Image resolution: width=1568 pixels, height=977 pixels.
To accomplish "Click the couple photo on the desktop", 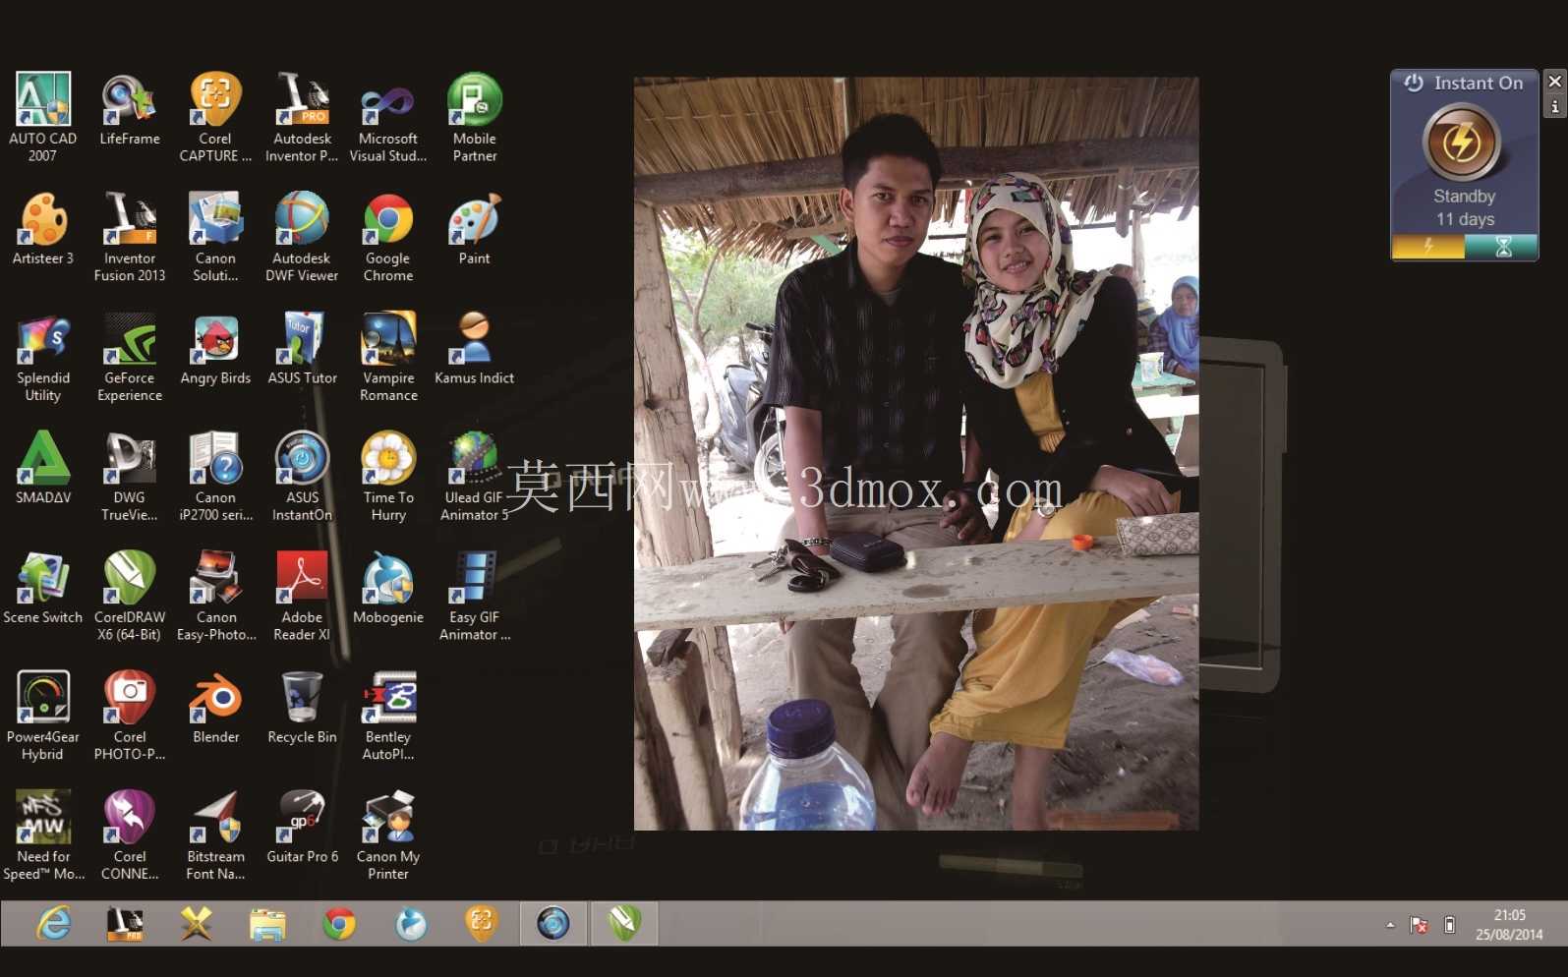I will coord(916,454).
